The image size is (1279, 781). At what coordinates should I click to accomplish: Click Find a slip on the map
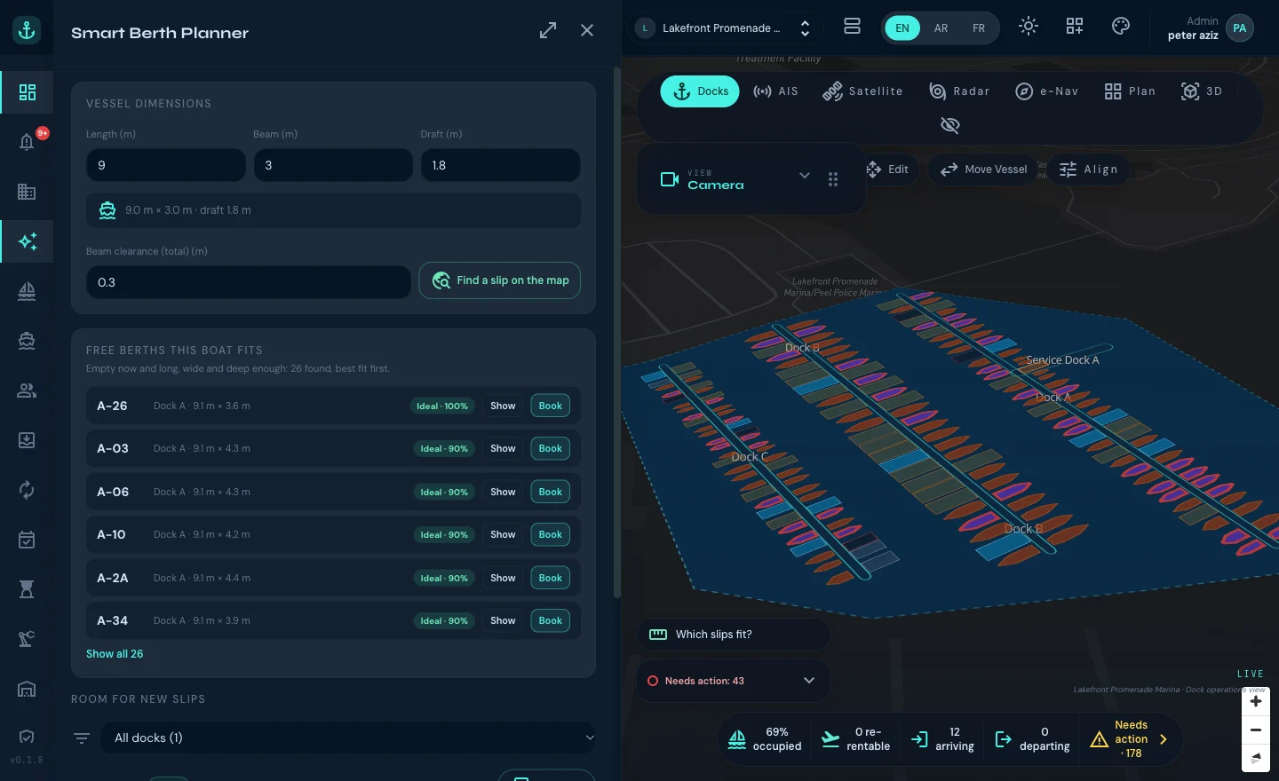pos(500,280)
